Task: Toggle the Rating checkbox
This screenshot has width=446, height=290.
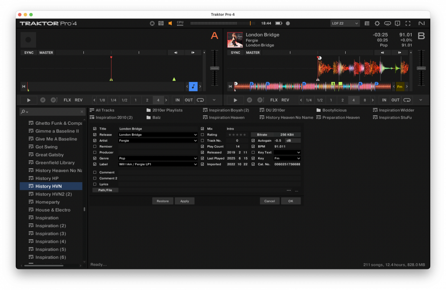Action: click(202, 135)
